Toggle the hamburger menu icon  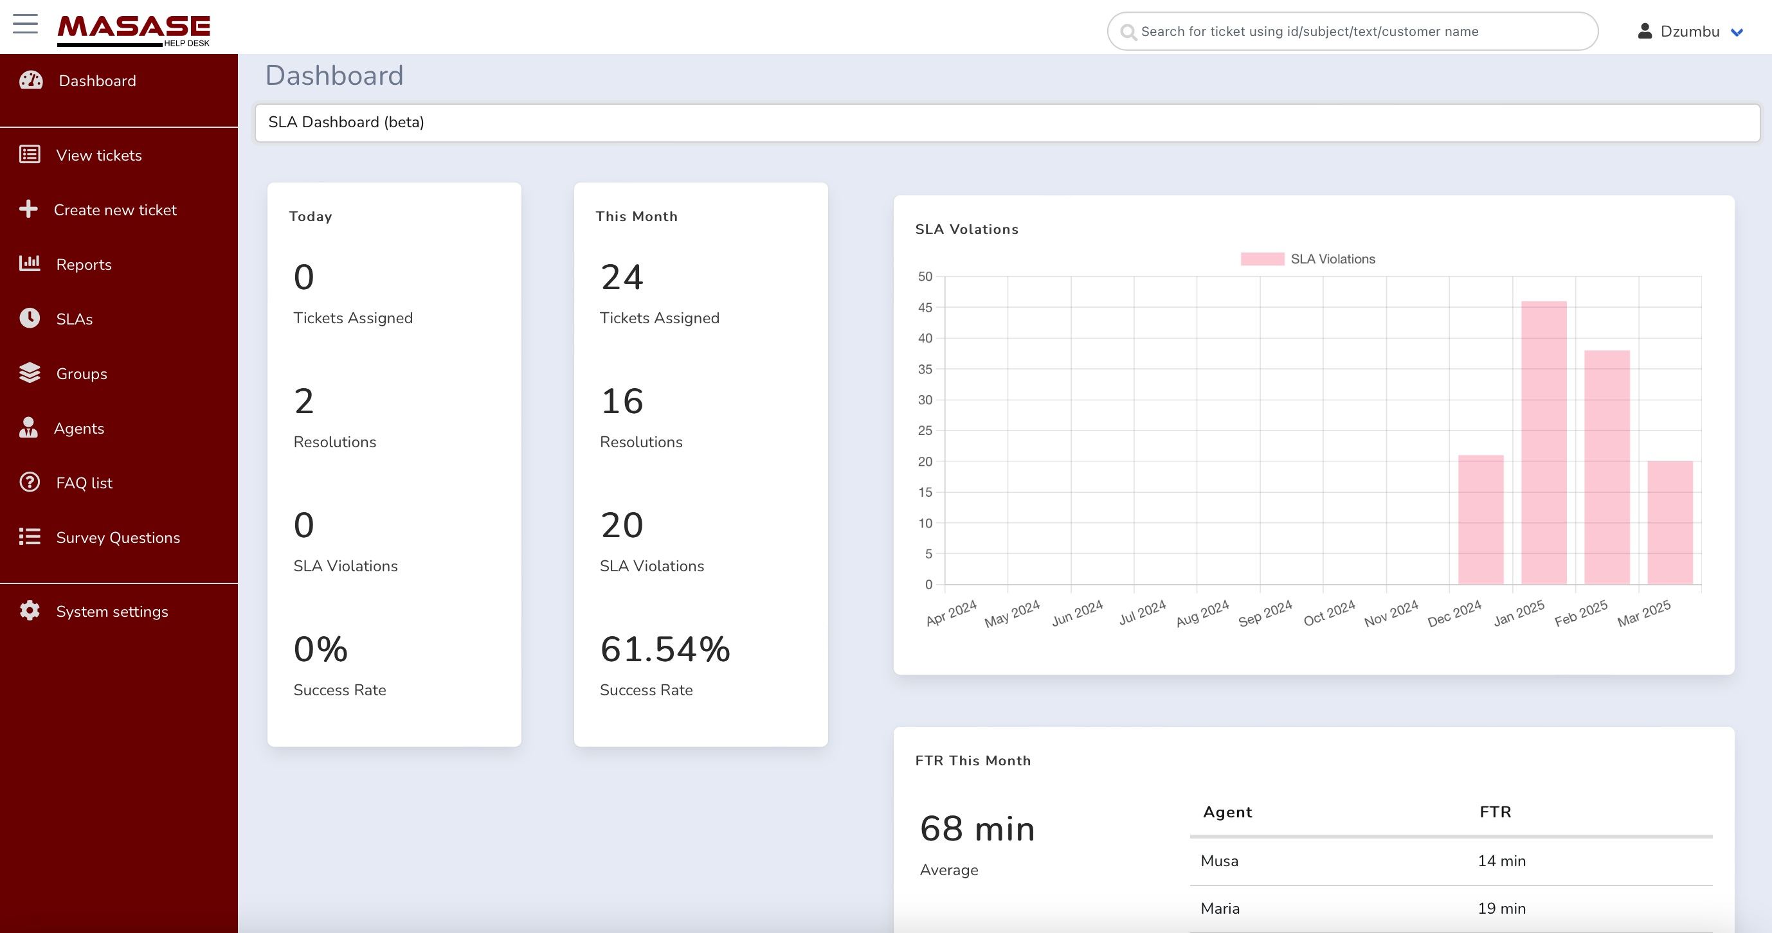pyautogui.click(x=26, y=24)
